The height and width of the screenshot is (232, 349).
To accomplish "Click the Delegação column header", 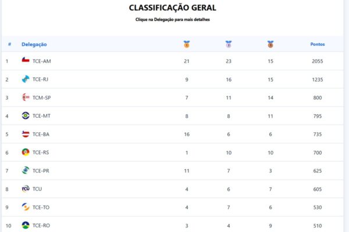I will (34, 44).
